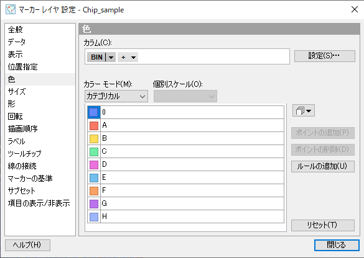
Task: Open the BIN column dropdown arrow
Action: point(111,57)
